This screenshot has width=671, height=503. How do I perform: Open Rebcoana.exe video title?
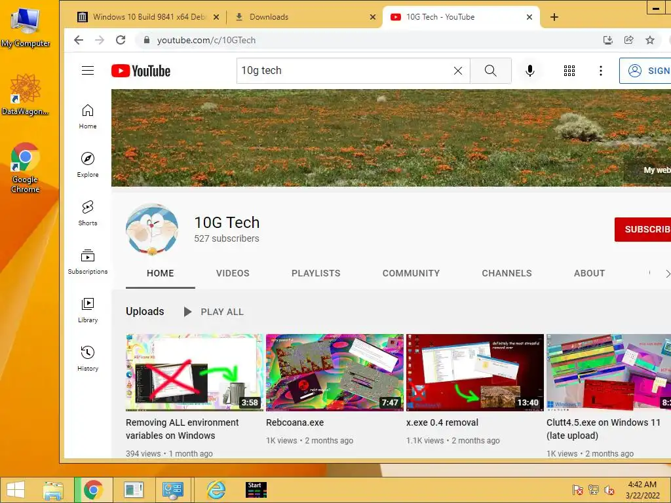(x=295, y=422)
